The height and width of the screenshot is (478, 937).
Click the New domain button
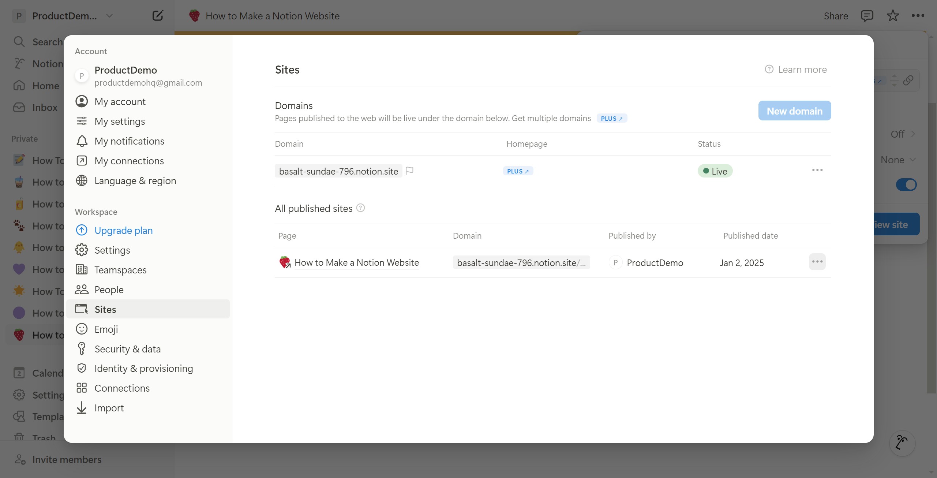click(794, 111)
